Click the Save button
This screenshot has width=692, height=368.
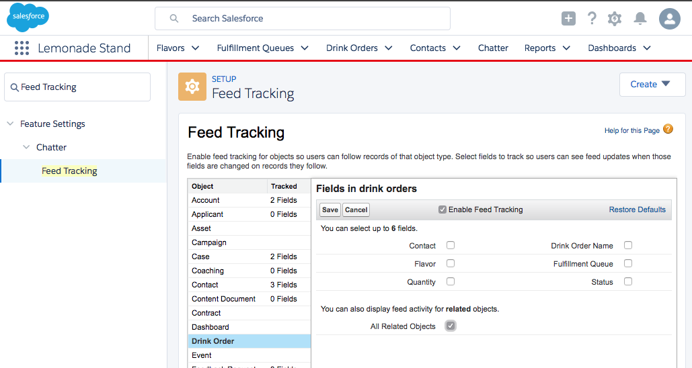pos(330,210)
